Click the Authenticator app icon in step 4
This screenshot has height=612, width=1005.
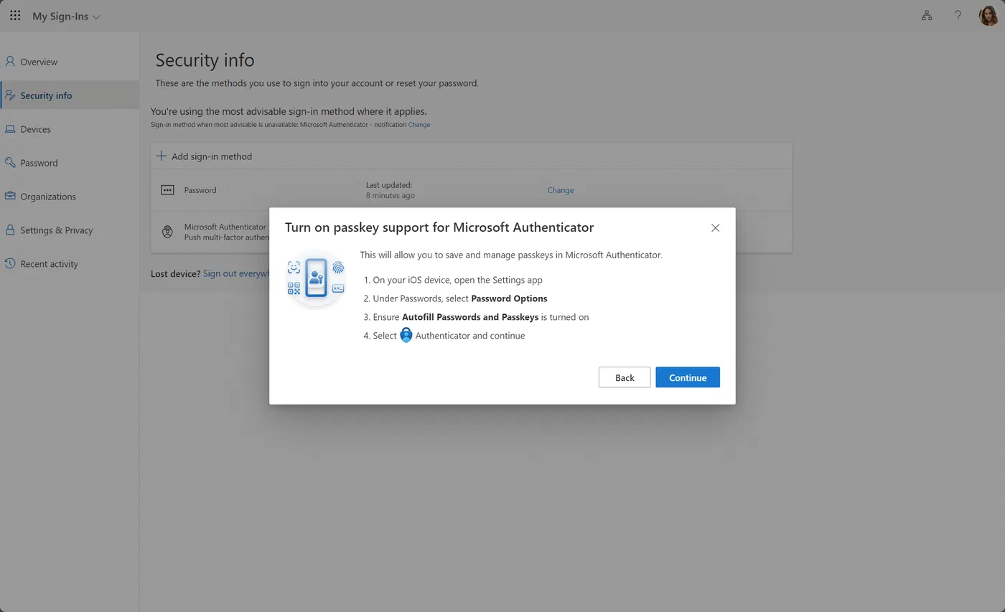[406, 335]
